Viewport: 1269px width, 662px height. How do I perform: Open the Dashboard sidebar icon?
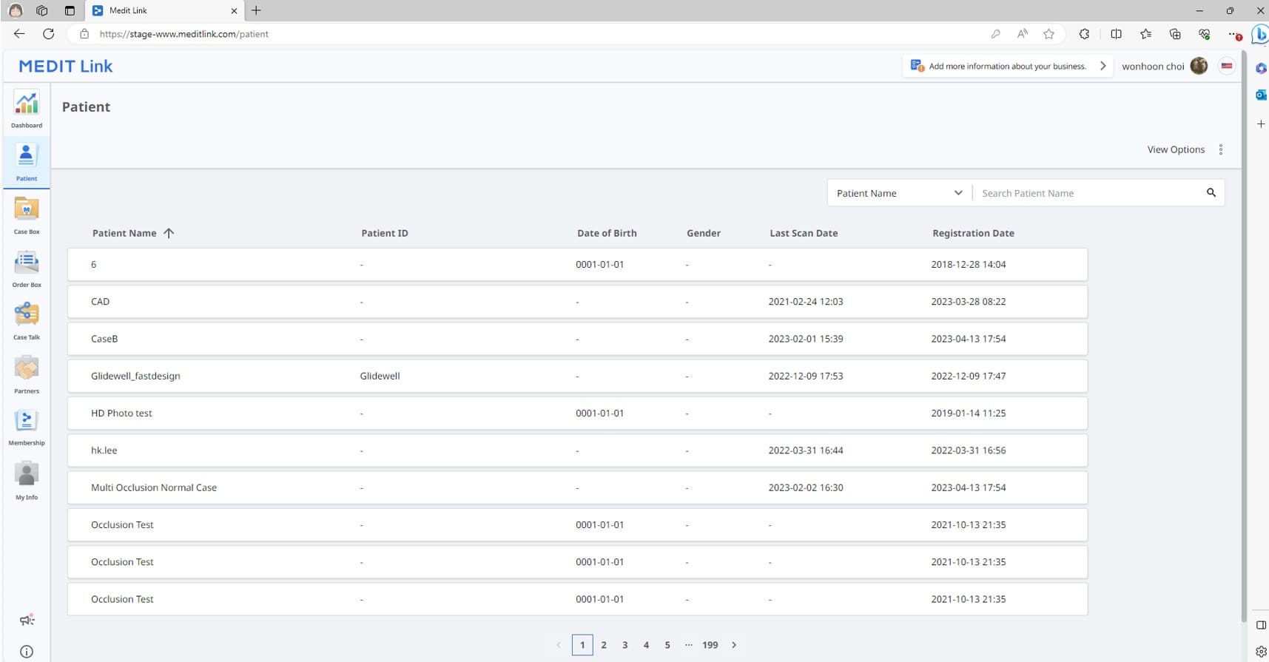[27, 108]
